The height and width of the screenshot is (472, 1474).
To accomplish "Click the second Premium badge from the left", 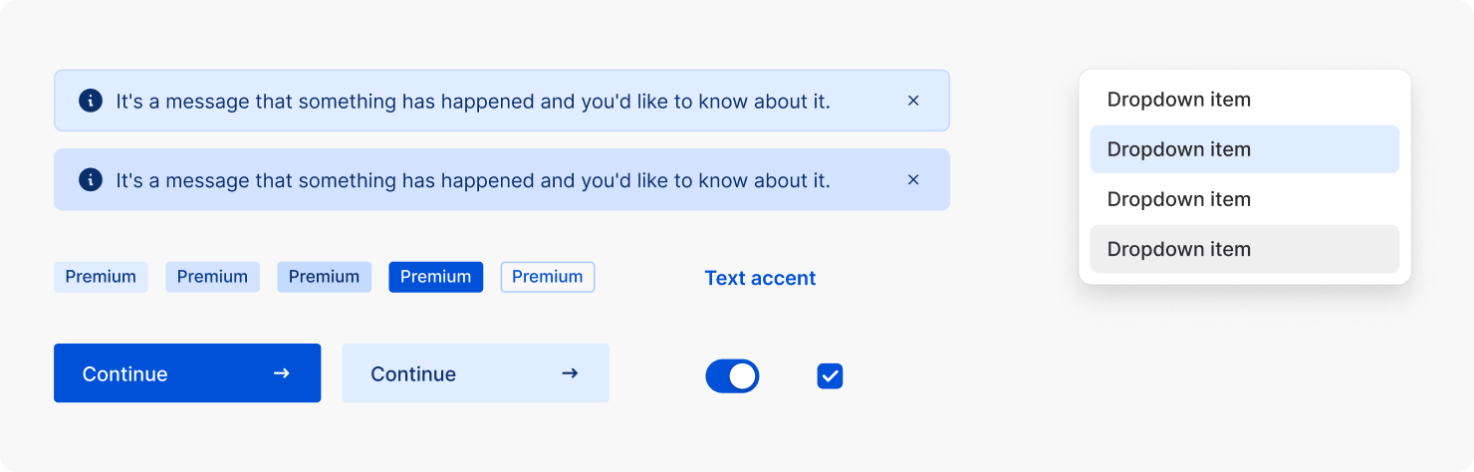I will [212, 277].
